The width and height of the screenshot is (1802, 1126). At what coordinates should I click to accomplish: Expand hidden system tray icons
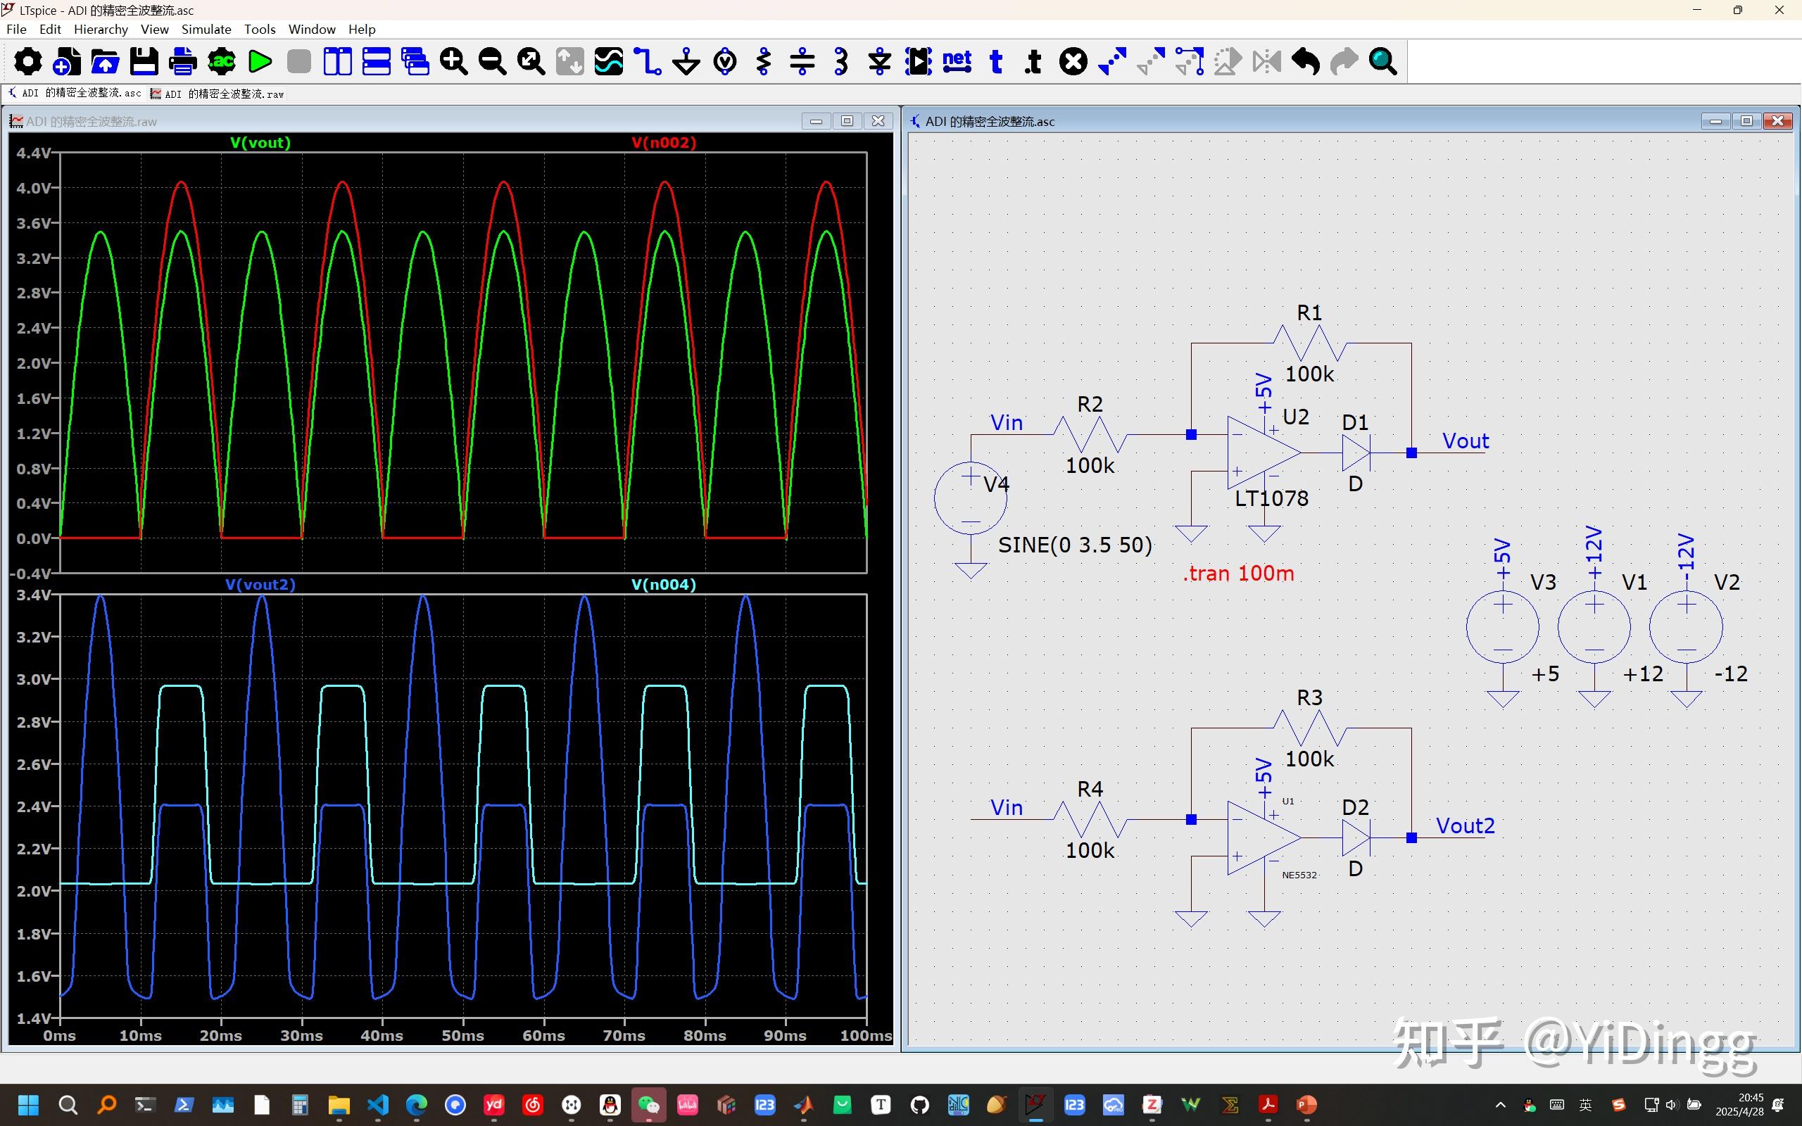[1501, 1105]
